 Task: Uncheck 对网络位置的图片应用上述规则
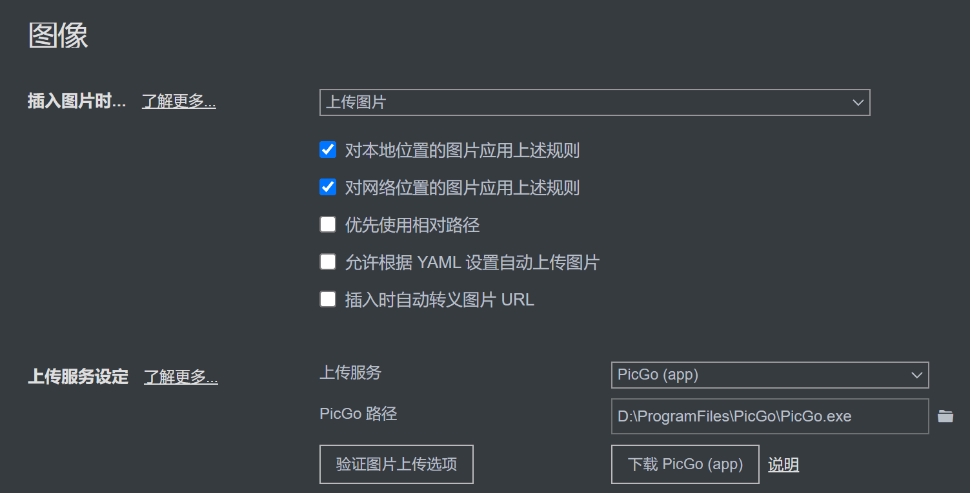tap(328, 186)
